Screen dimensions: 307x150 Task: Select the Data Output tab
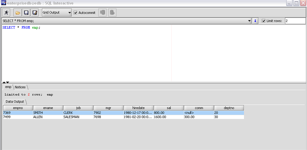pyautogui.click(x=15, y=102)
